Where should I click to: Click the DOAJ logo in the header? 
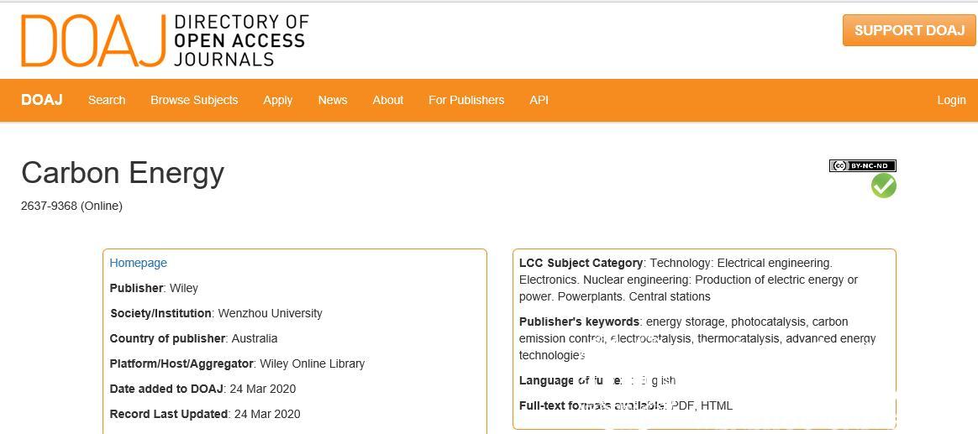pos(165,40)
